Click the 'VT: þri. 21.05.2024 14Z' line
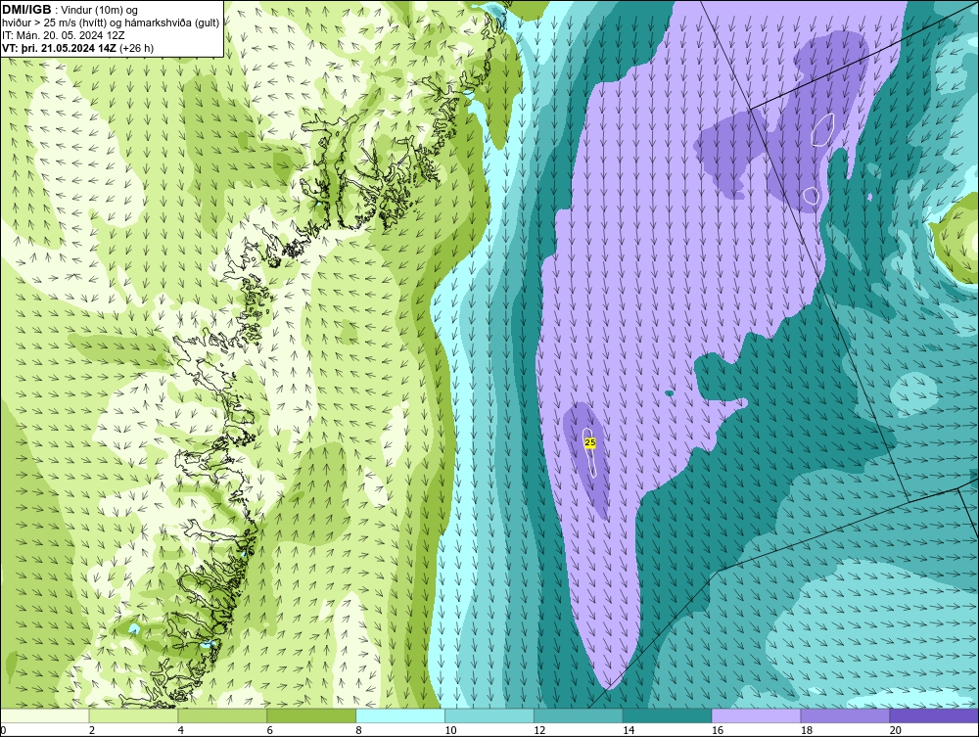Screen dimensions: 979x737 (77, 48)
